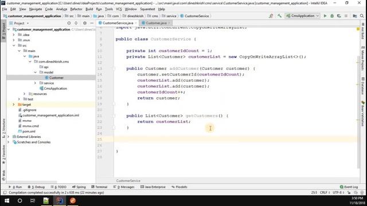
Task: Click the 25:5 cursor position indicator
Action: (x=314, y=192)
